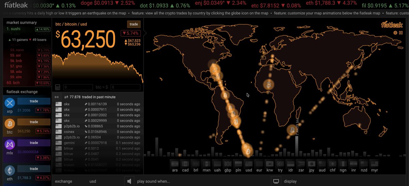
Task: Select the MLX coin icon
Action: [9, 145]
